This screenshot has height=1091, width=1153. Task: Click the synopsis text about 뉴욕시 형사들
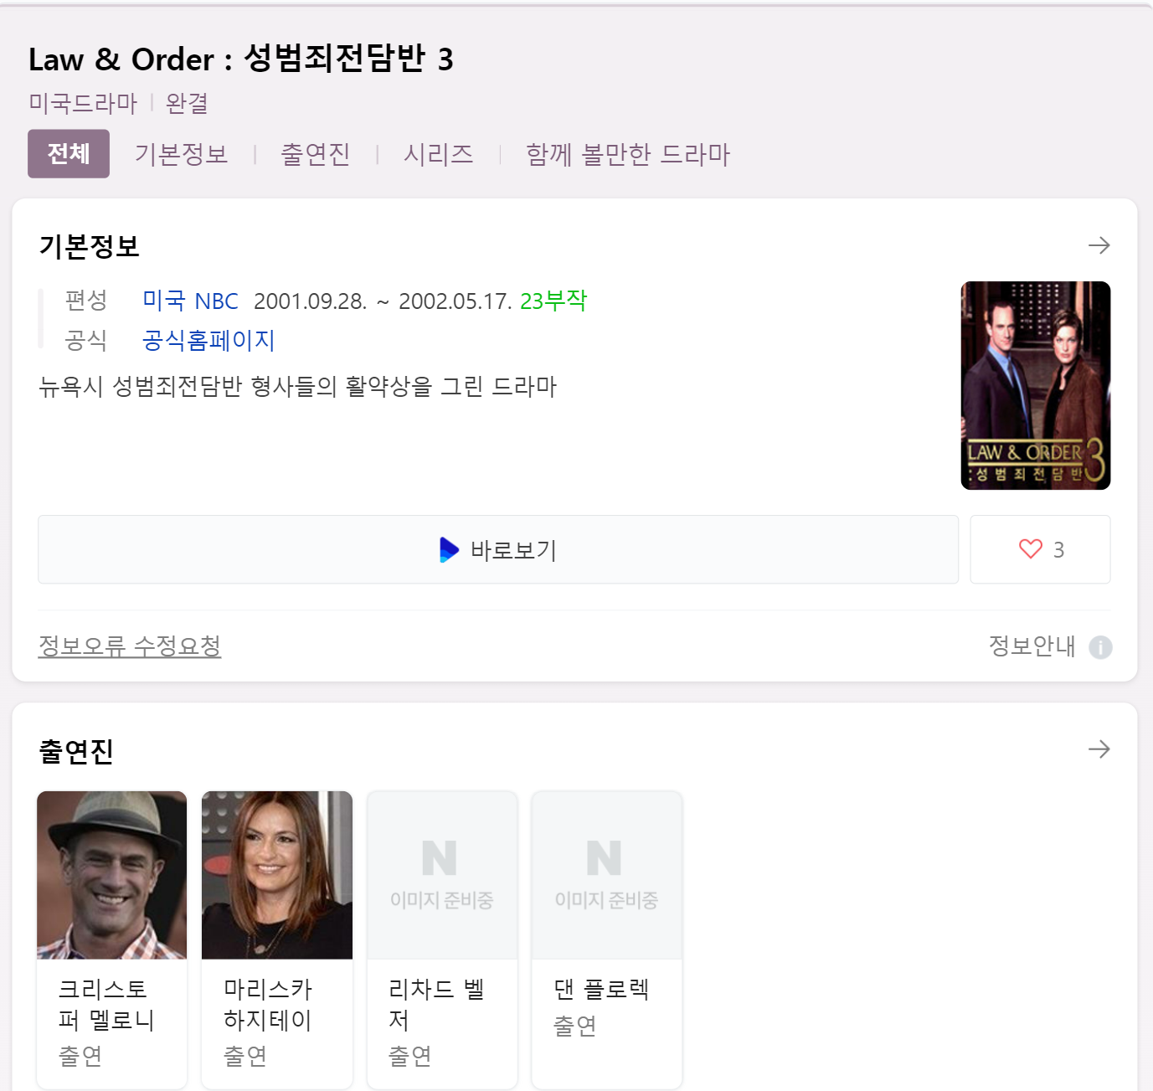(298, 386)
